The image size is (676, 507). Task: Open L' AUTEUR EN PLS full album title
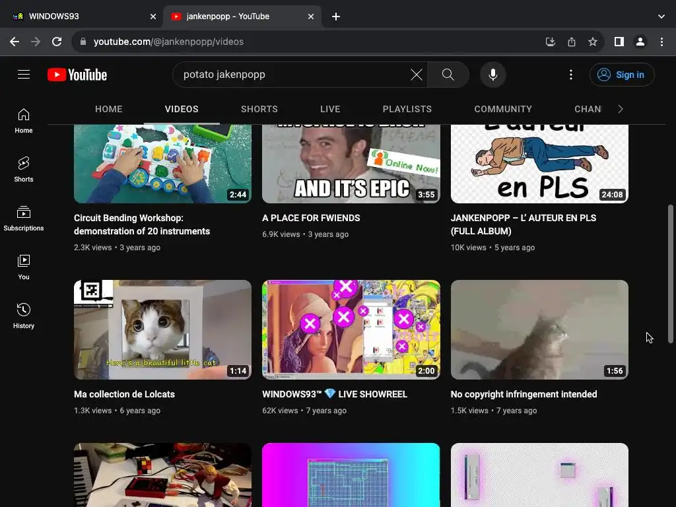pyautogui.click(x=524, y=224)
